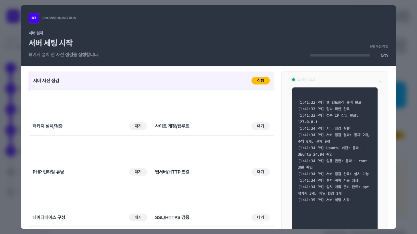Select the SSL/HTTPS 검증 step
The width and height of the screenshot is (417, 234).
pos(212,217)
